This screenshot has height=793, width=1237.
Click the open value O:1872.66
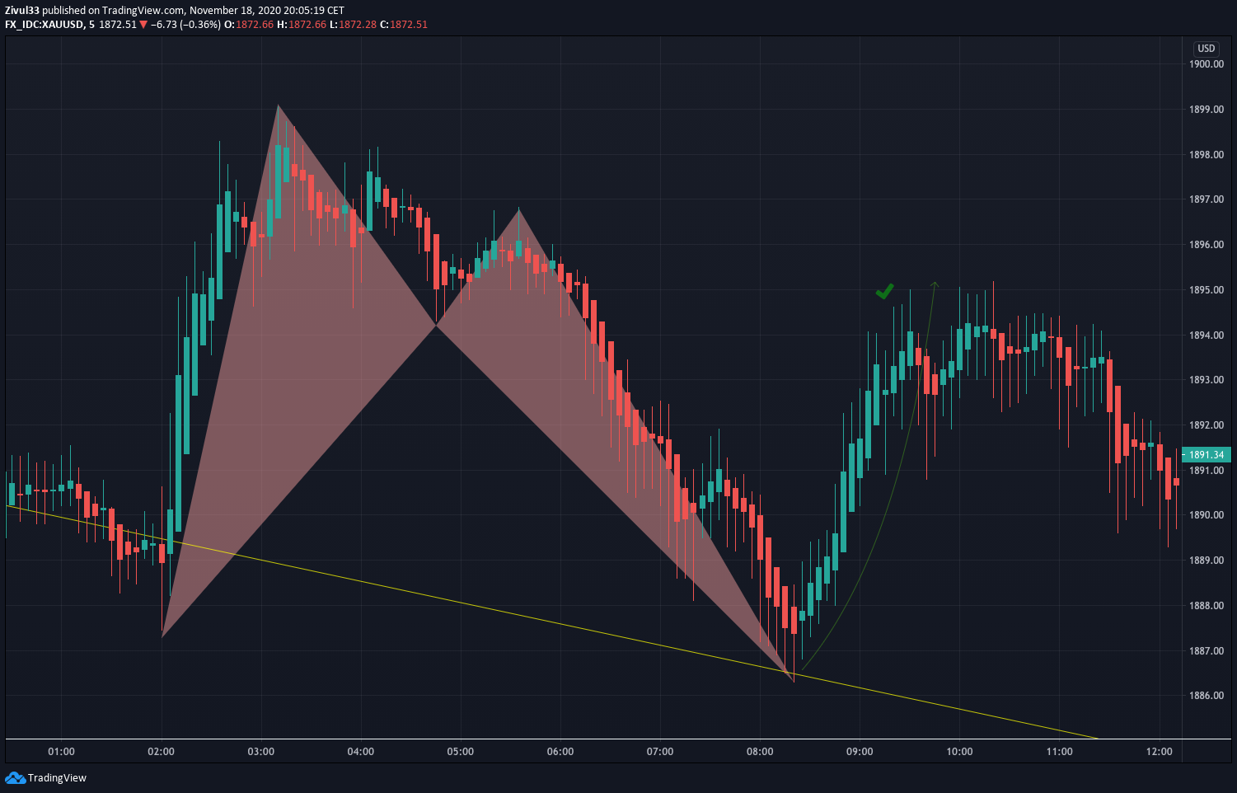click(249, 25)
